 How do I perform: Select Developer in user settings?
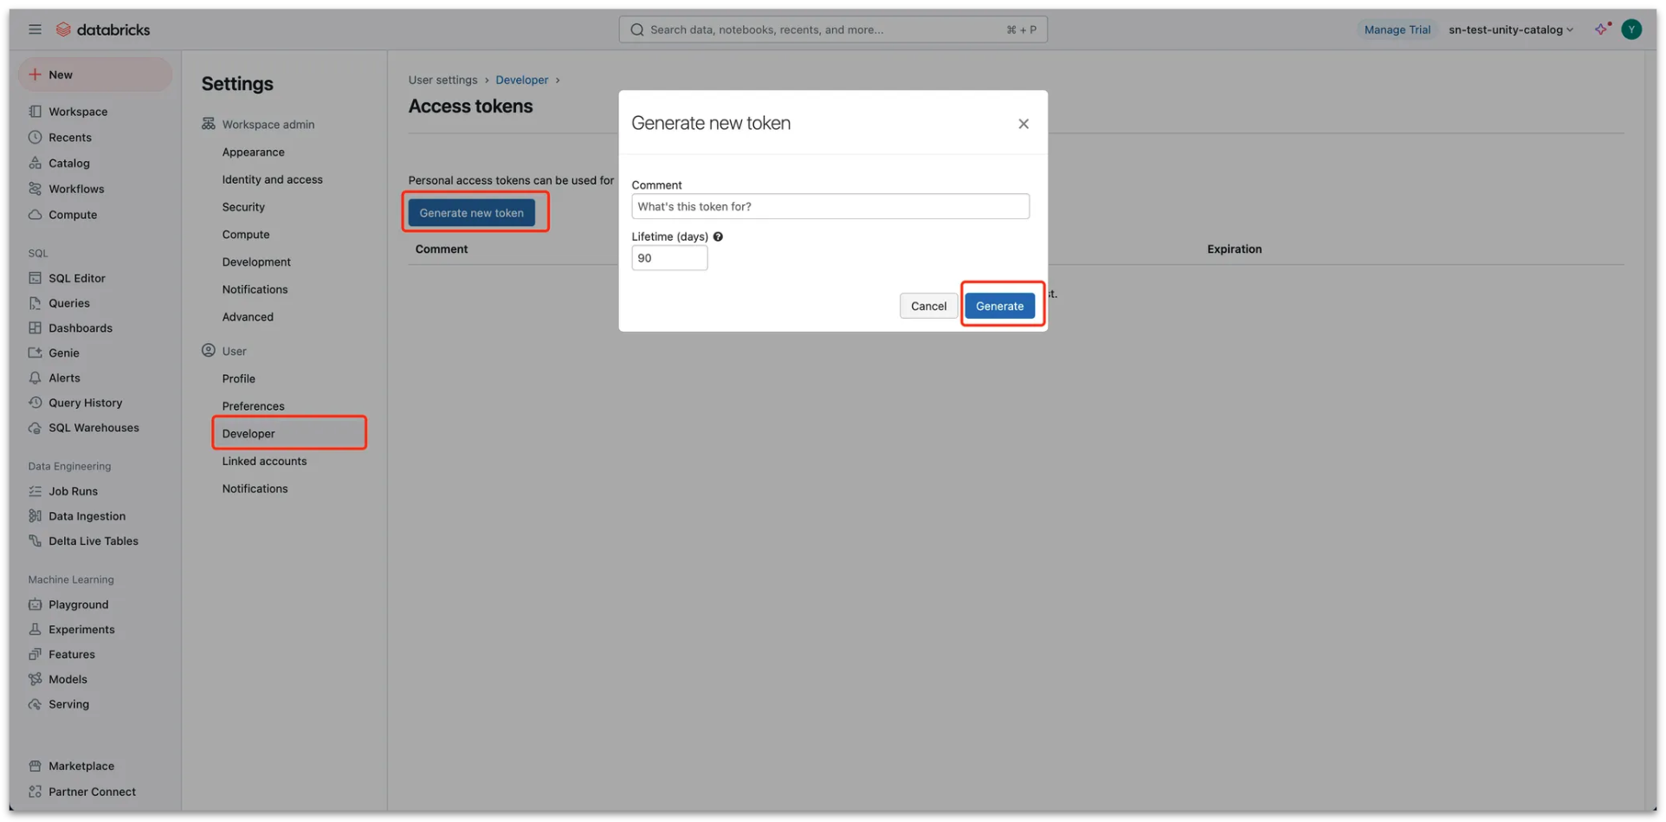pos(249,433)
